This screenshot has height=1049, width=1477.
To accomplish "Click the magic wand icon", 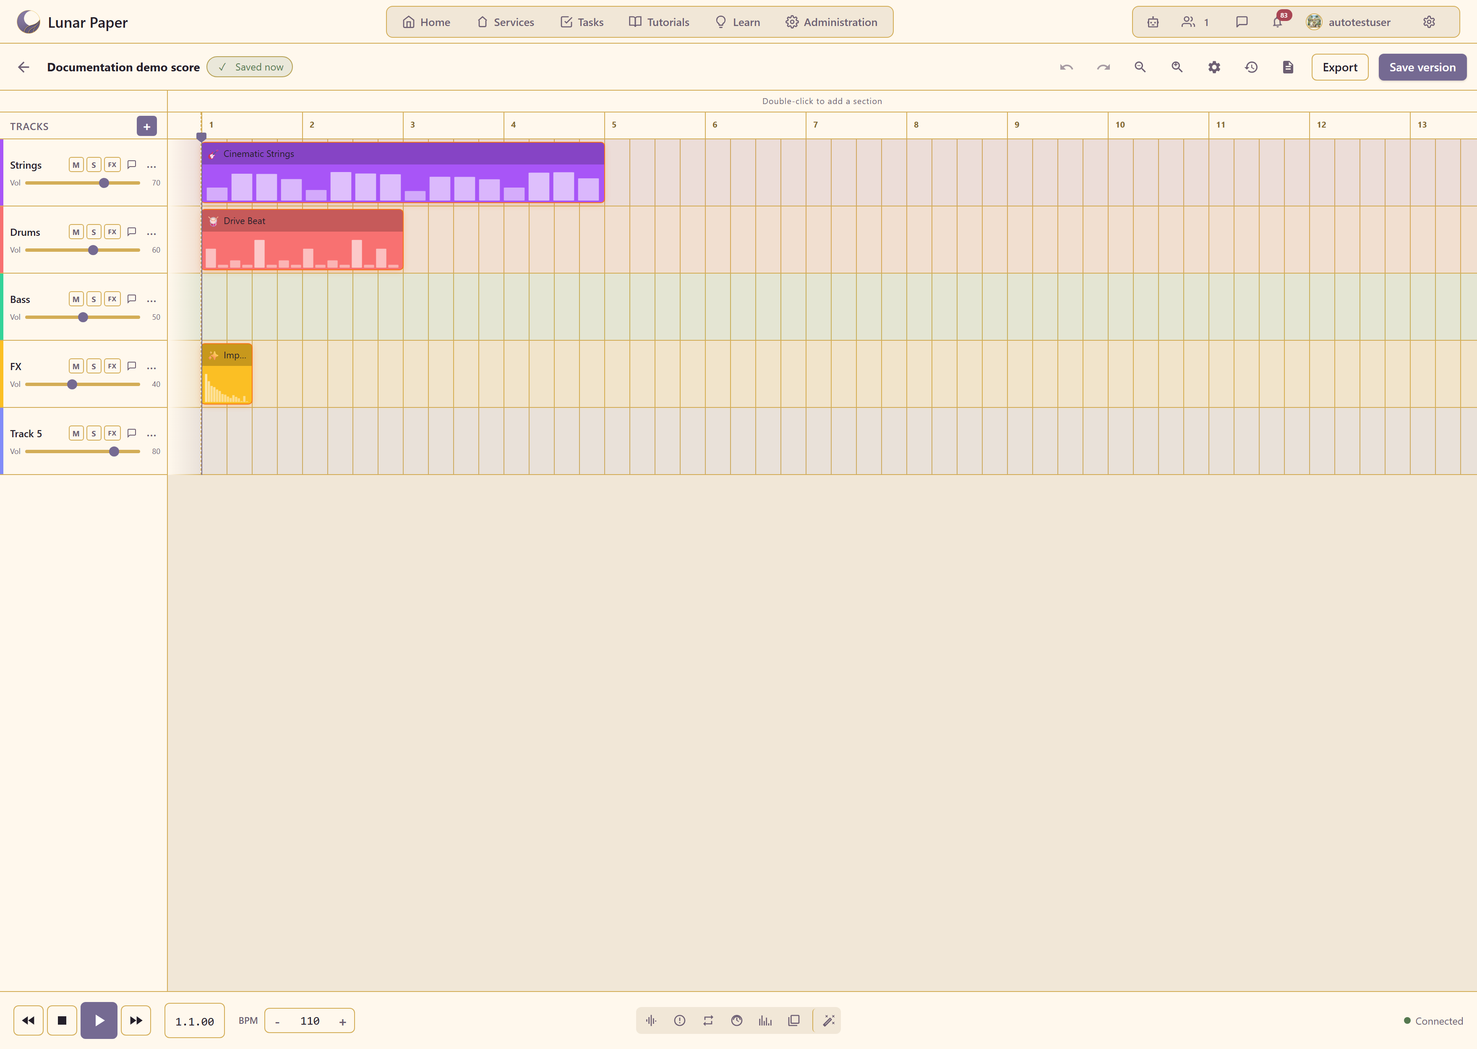I will [829, 1020].
